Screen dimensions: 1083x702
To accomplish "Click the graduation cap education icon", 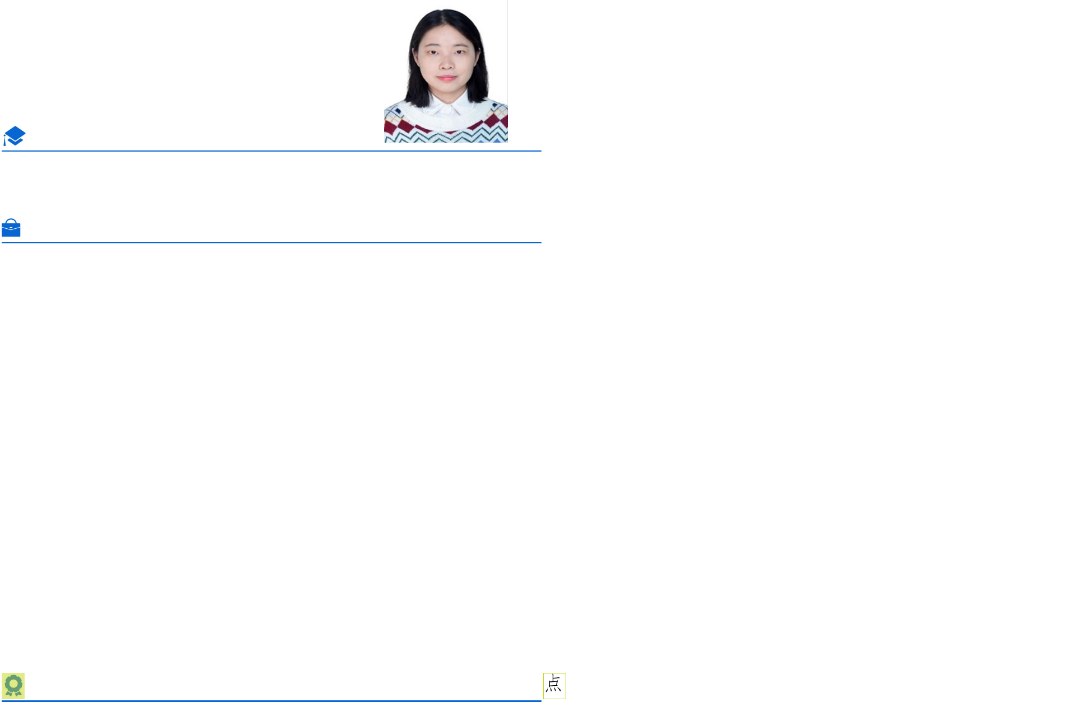I will 15,136.
